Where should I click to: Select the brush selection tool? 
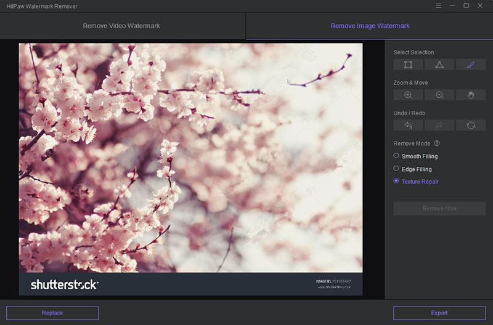[471, 65]
